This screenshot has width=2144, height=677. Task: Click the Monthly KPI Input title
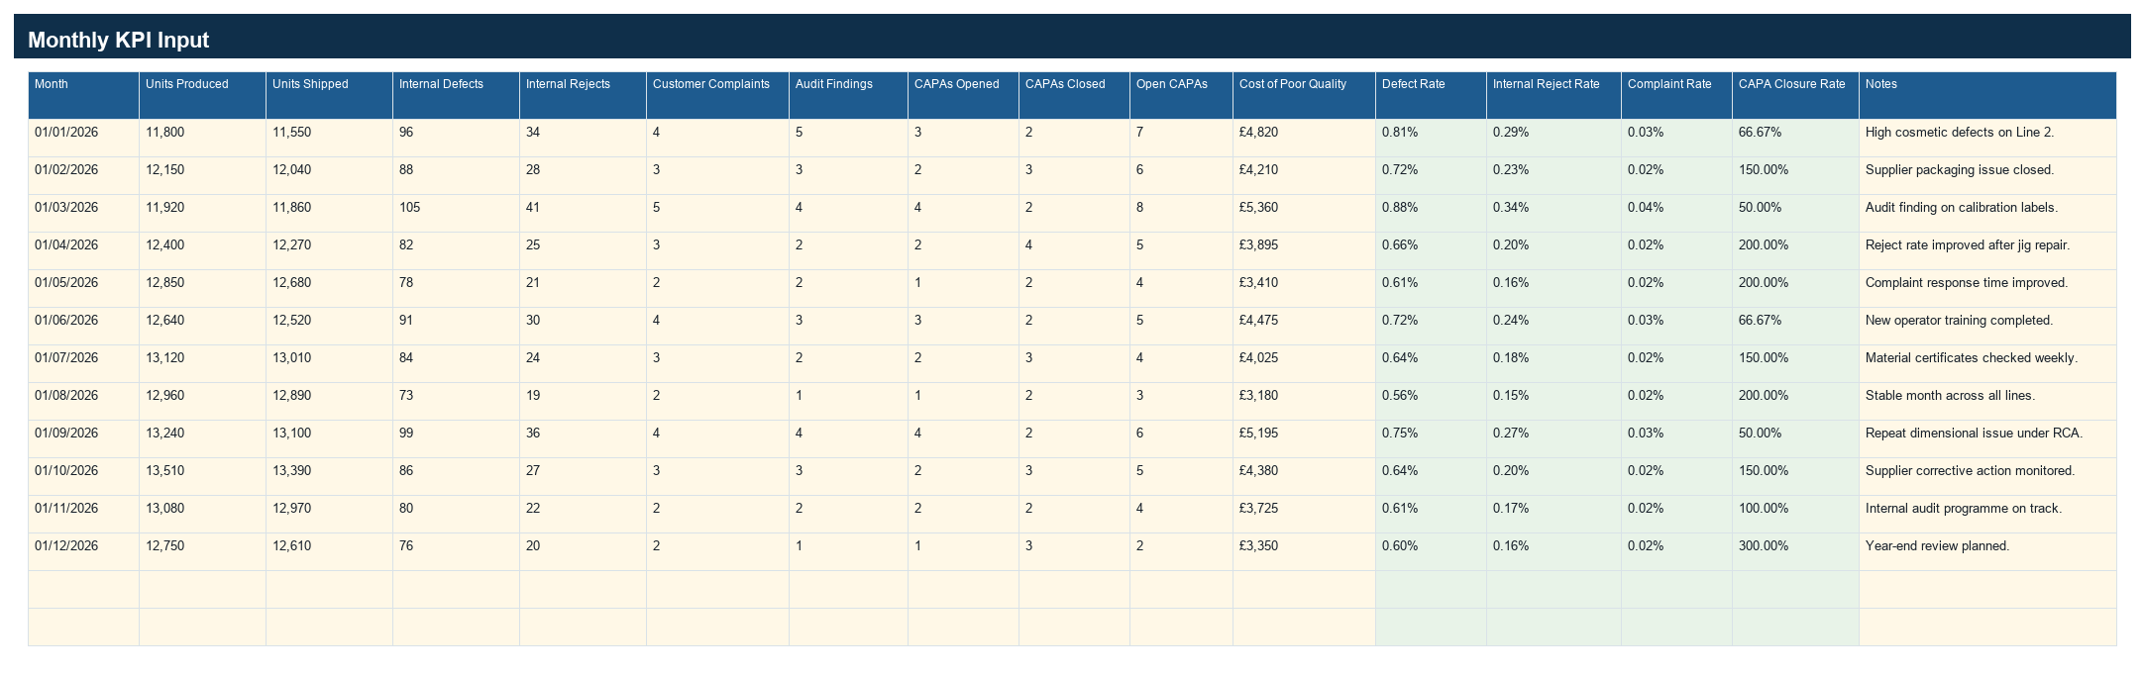click(118, 40)
